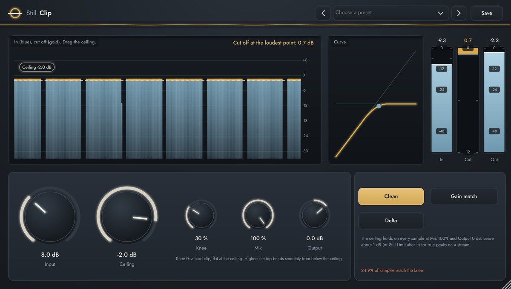This screenshot has height=289, width=511.
Task: Go to the next preset
Action: [459, 13]
